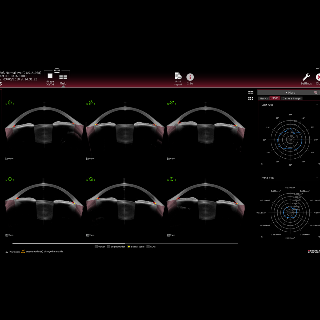Expand the More panel header
This screenshot has width=320, height=320.
click(290, 93)
